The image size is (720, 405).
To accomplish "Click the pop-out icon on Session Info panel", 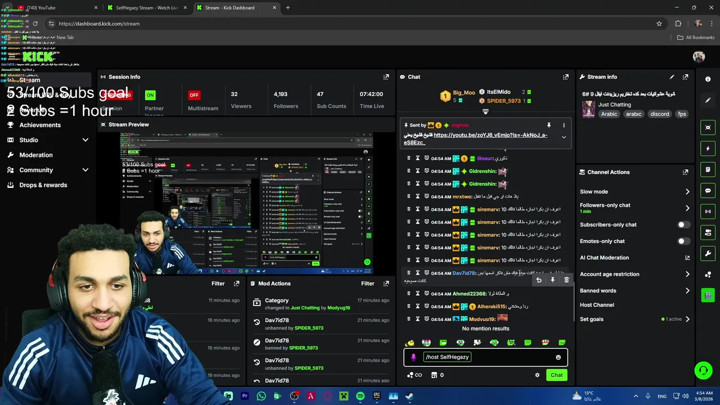I will [x=386, y=77].
